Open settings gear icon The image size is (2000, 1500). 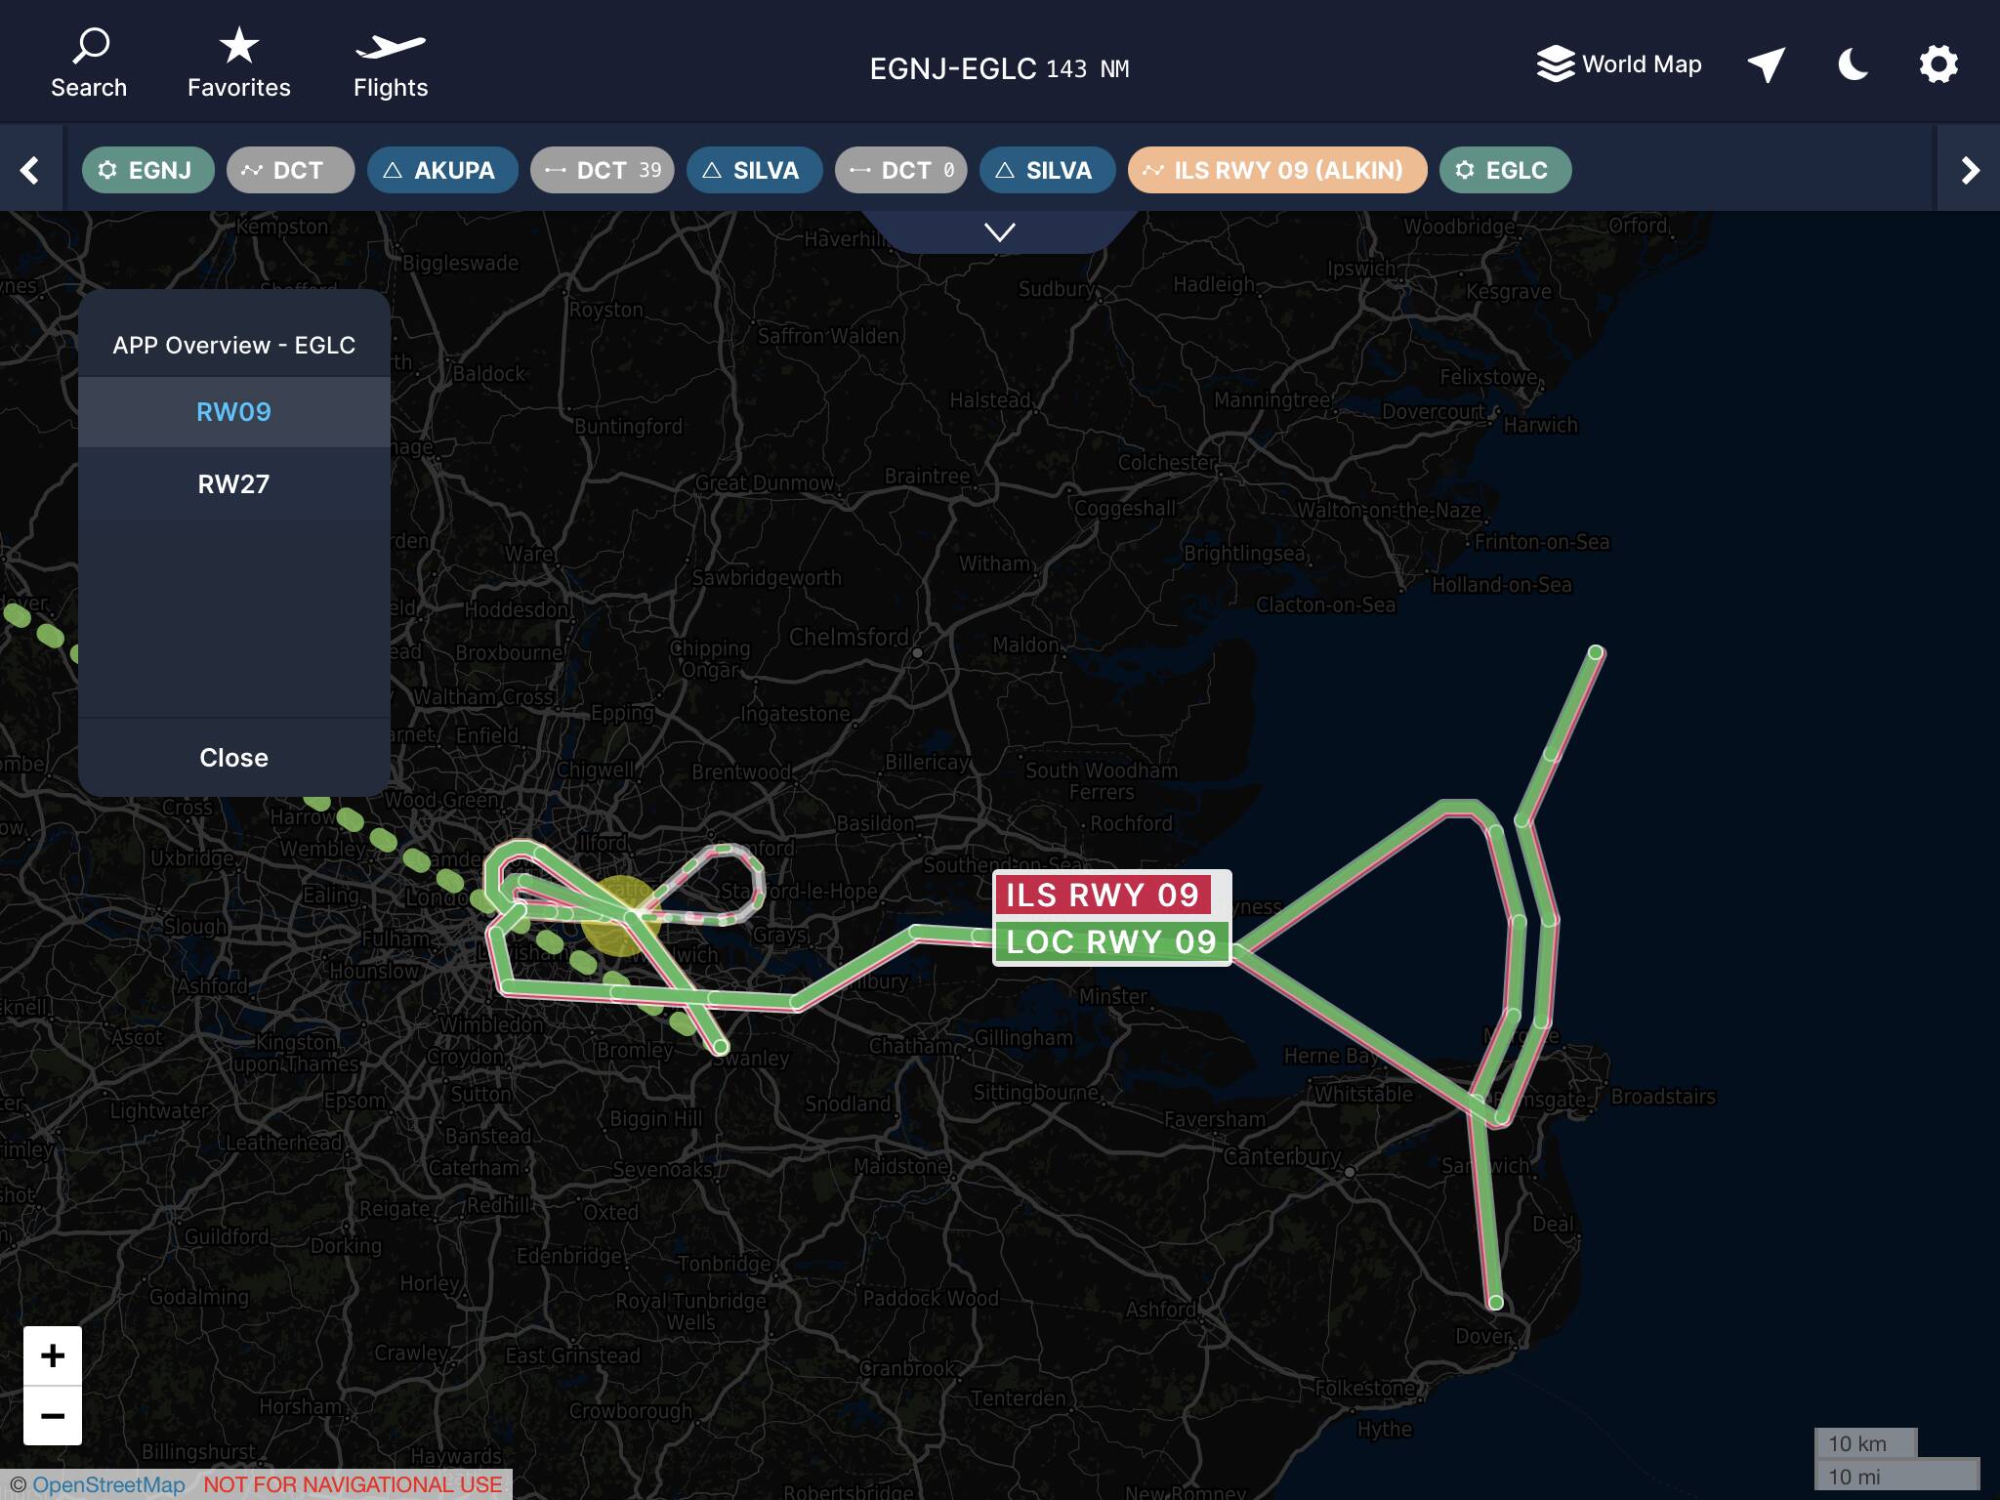point(1938,64)
